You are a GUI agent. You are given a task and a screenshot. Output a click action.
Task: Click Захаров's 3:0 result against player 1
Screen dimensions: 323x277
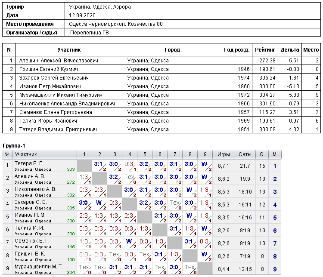[84, 204]
